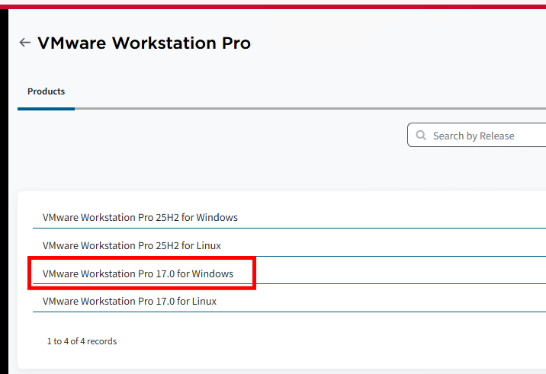Return to previous page via left arrow

tap(25, 43)
